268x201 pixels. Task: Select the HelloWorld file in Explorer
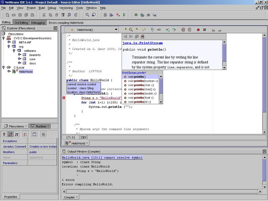click(26, 72)
